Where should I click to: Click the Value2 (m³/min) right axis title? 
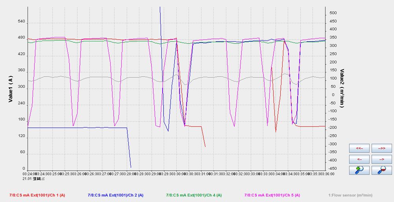pyautogui.click(x=342, y=88)
